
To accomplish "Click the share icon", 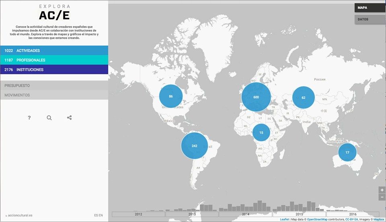I will (x=70, y=117).
